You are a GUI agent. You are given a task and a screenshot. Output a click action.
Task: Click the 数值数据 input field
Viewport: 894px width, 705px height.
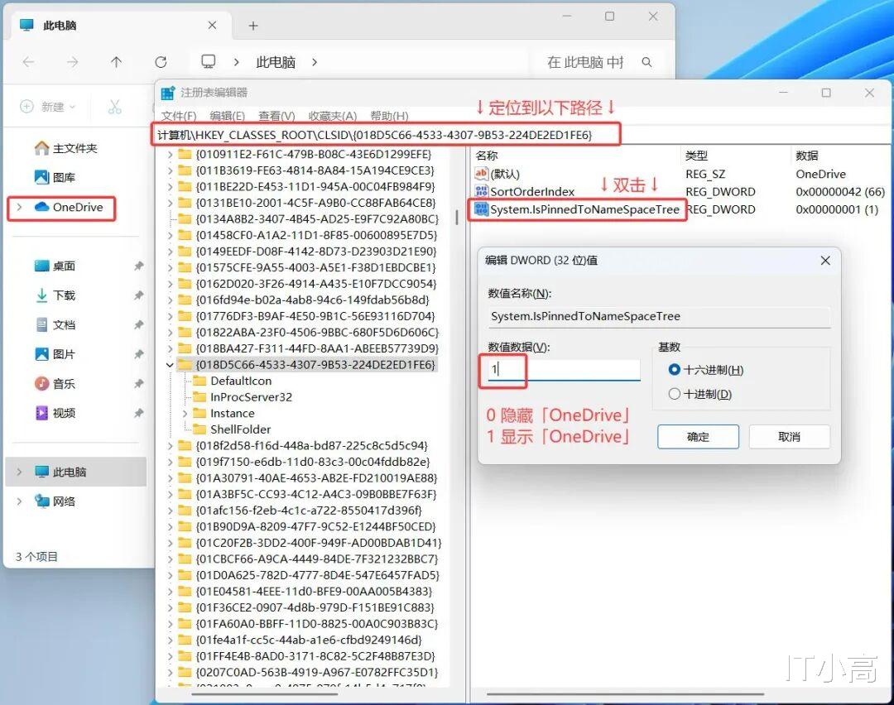[x=564, y=369]
